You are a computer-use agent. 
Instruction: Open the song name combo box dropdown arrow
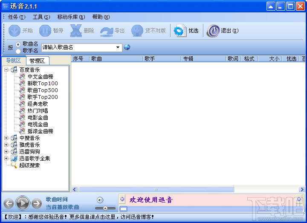pos(118,47)
